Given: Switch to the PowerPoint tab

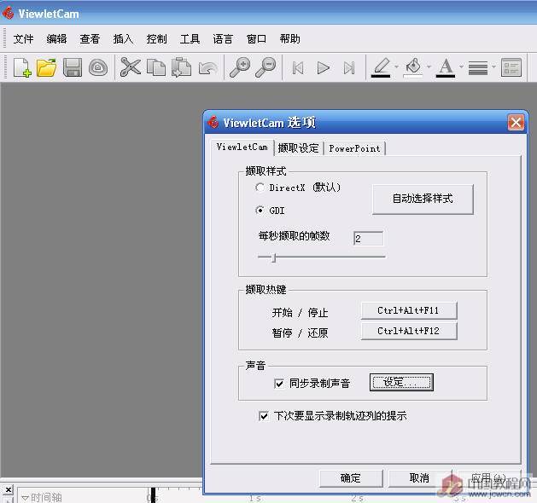Looking at the screenshot, I should point(354,148).
